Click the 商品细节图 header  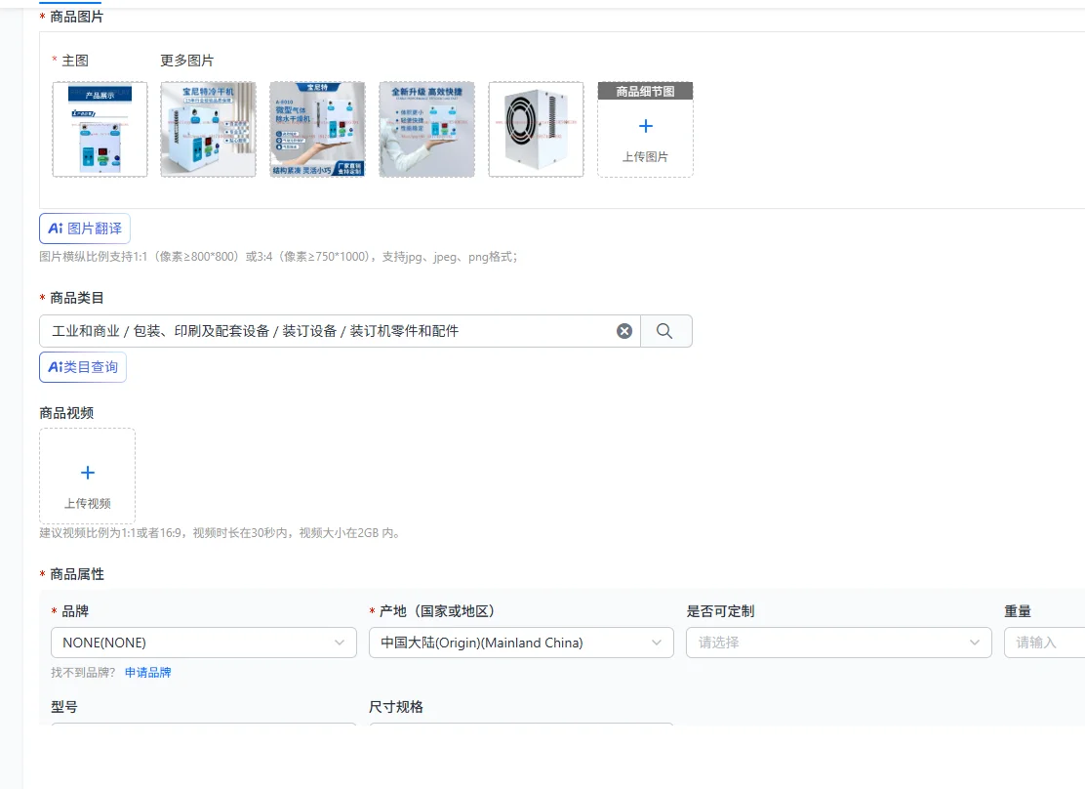click(x=646, y=92)
